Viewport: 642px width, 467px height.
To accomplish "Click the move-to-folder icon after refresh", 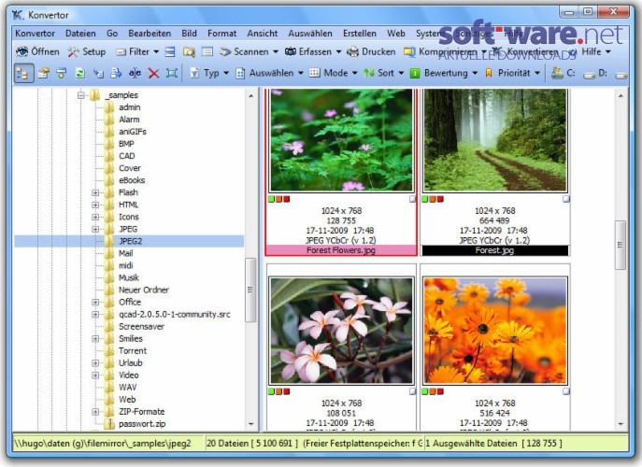I will [98, 73].
